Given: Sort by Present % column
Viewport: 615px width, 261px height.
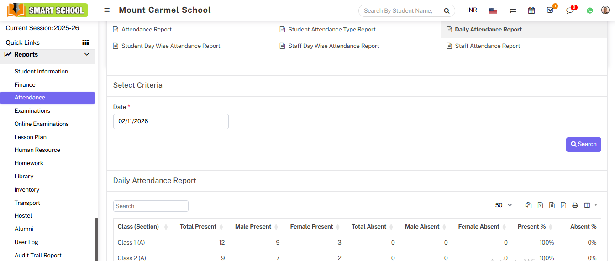Looking at the screenshot, I should click(x=550, y=227).
